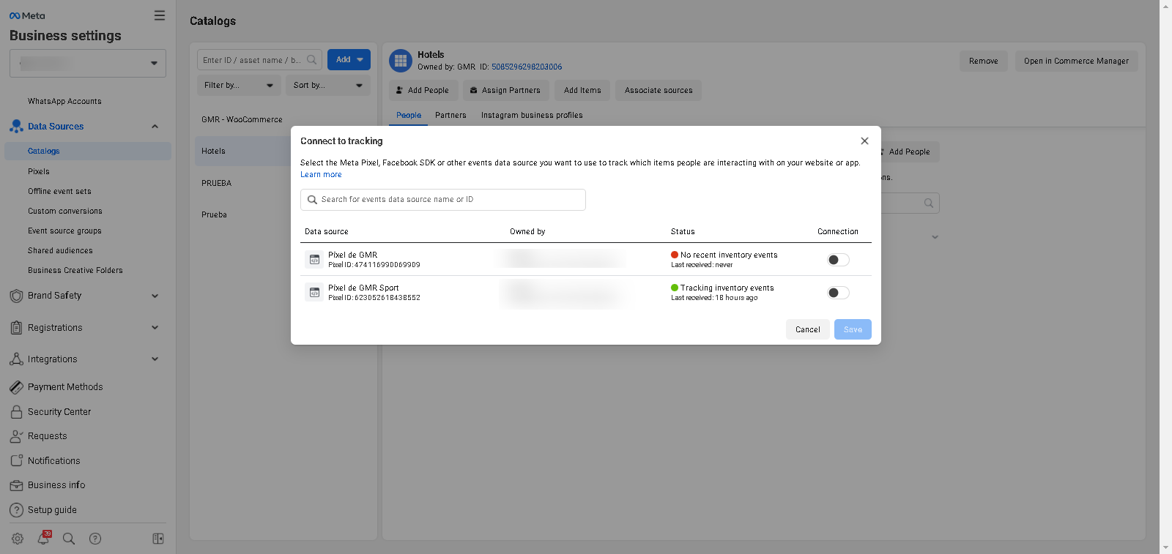The image size is (1172, 554).
Task: Click the Add Items button
Action: point(582,90)
